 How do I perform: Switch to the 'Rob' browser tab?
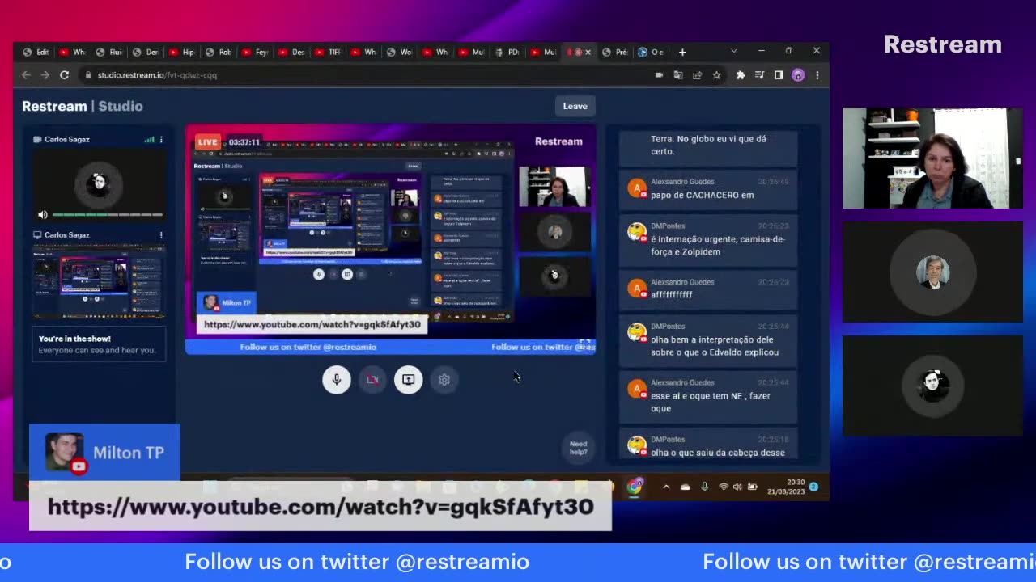click(x=219, y=53)
